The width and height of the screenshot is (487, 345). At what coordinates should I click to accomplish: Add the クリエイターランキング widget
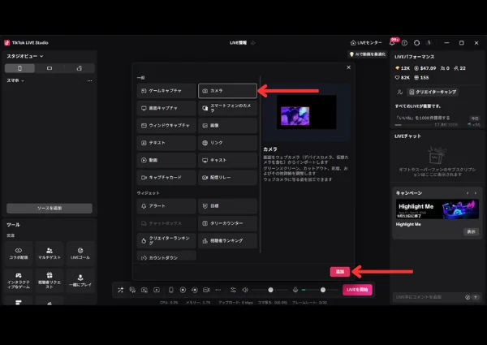click(166, 240)
